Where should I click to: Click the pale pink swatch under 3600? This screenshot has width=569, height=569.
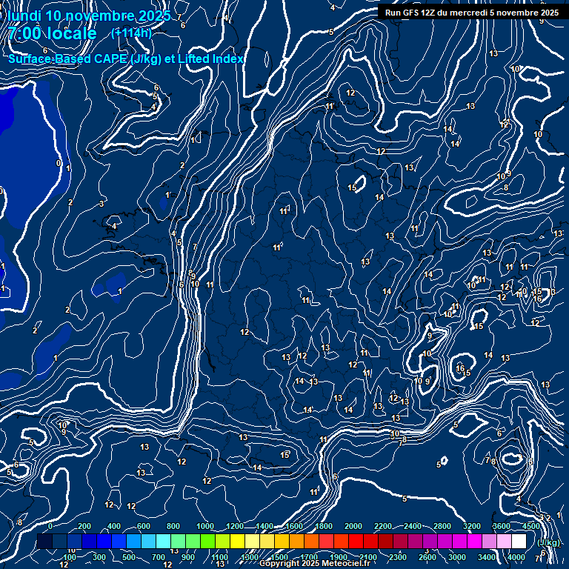[x=504, y=541]
